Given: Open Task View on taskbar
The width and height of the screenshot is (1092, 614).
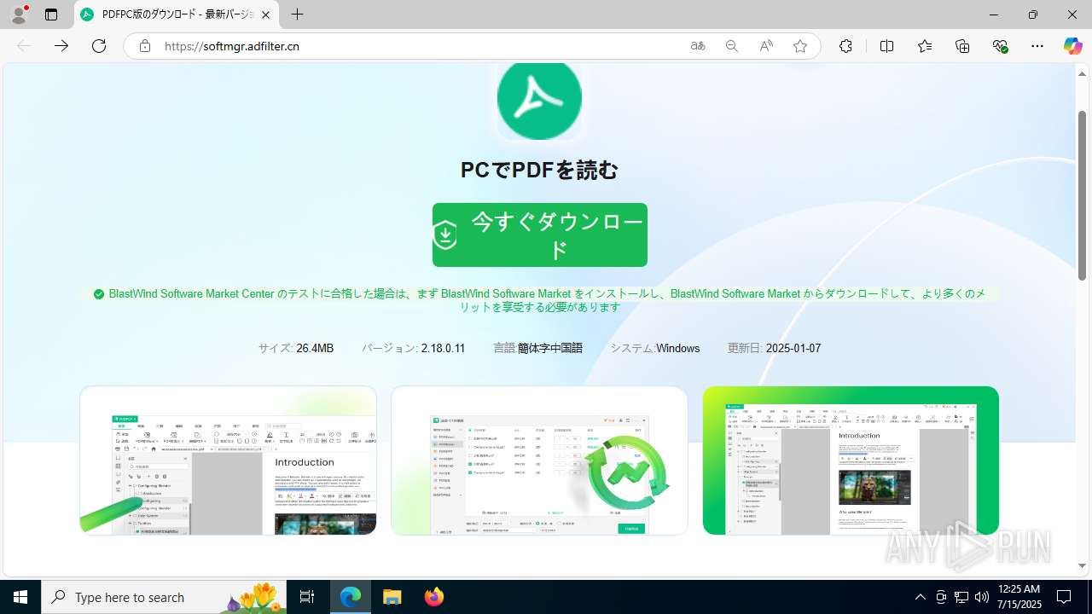Looking at the screenshot, I should pyautogui.click(x=308, y=597).
